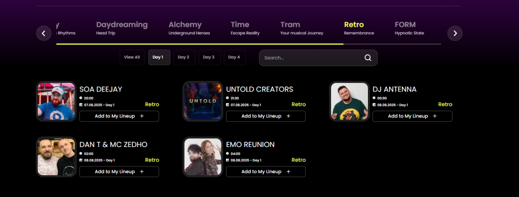The image size is (519, 197).
Task: Add SOA DEEJAY to My Lineup
Action: click(119, 116)
